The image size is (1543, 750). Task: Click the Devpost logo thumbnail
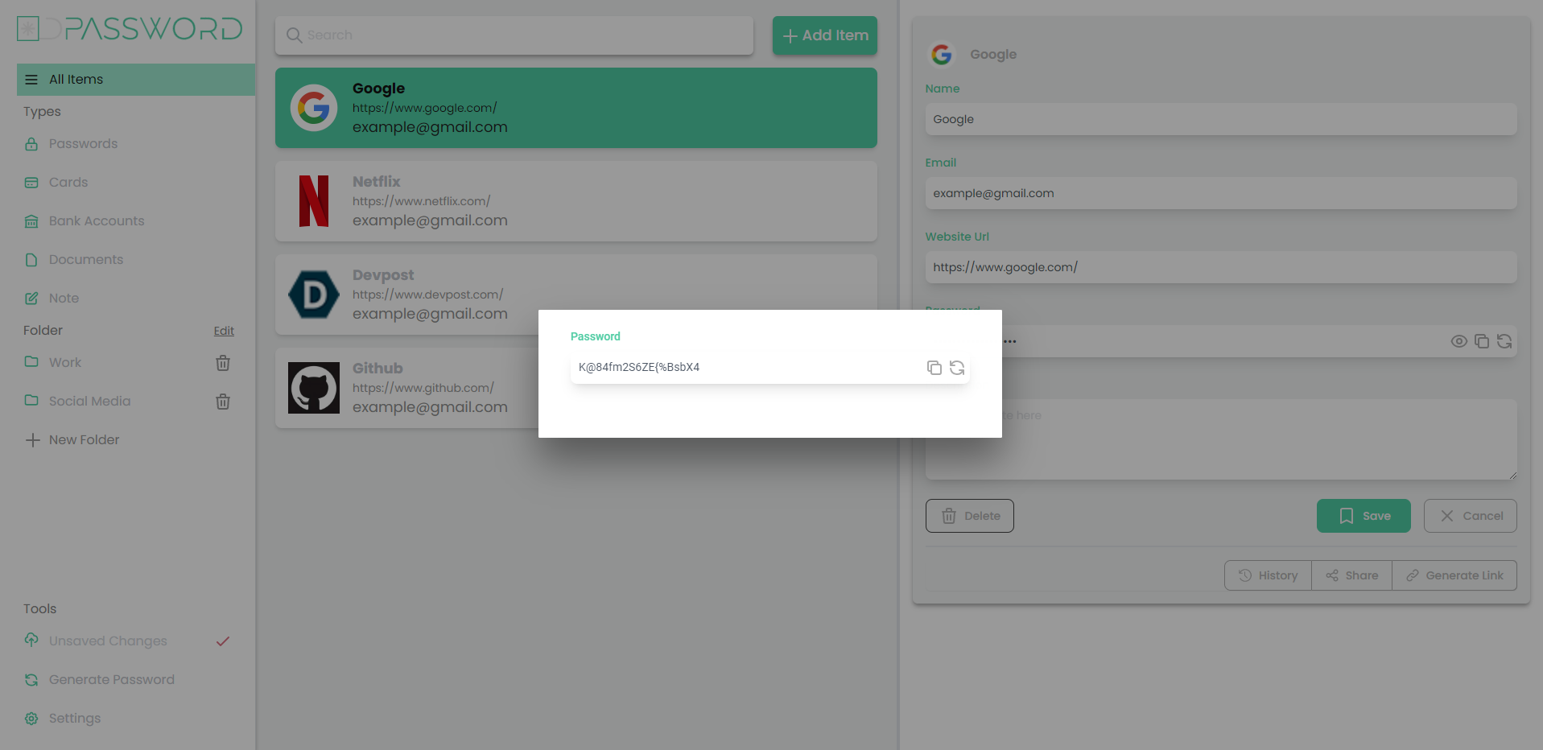[x=314, y=295]
